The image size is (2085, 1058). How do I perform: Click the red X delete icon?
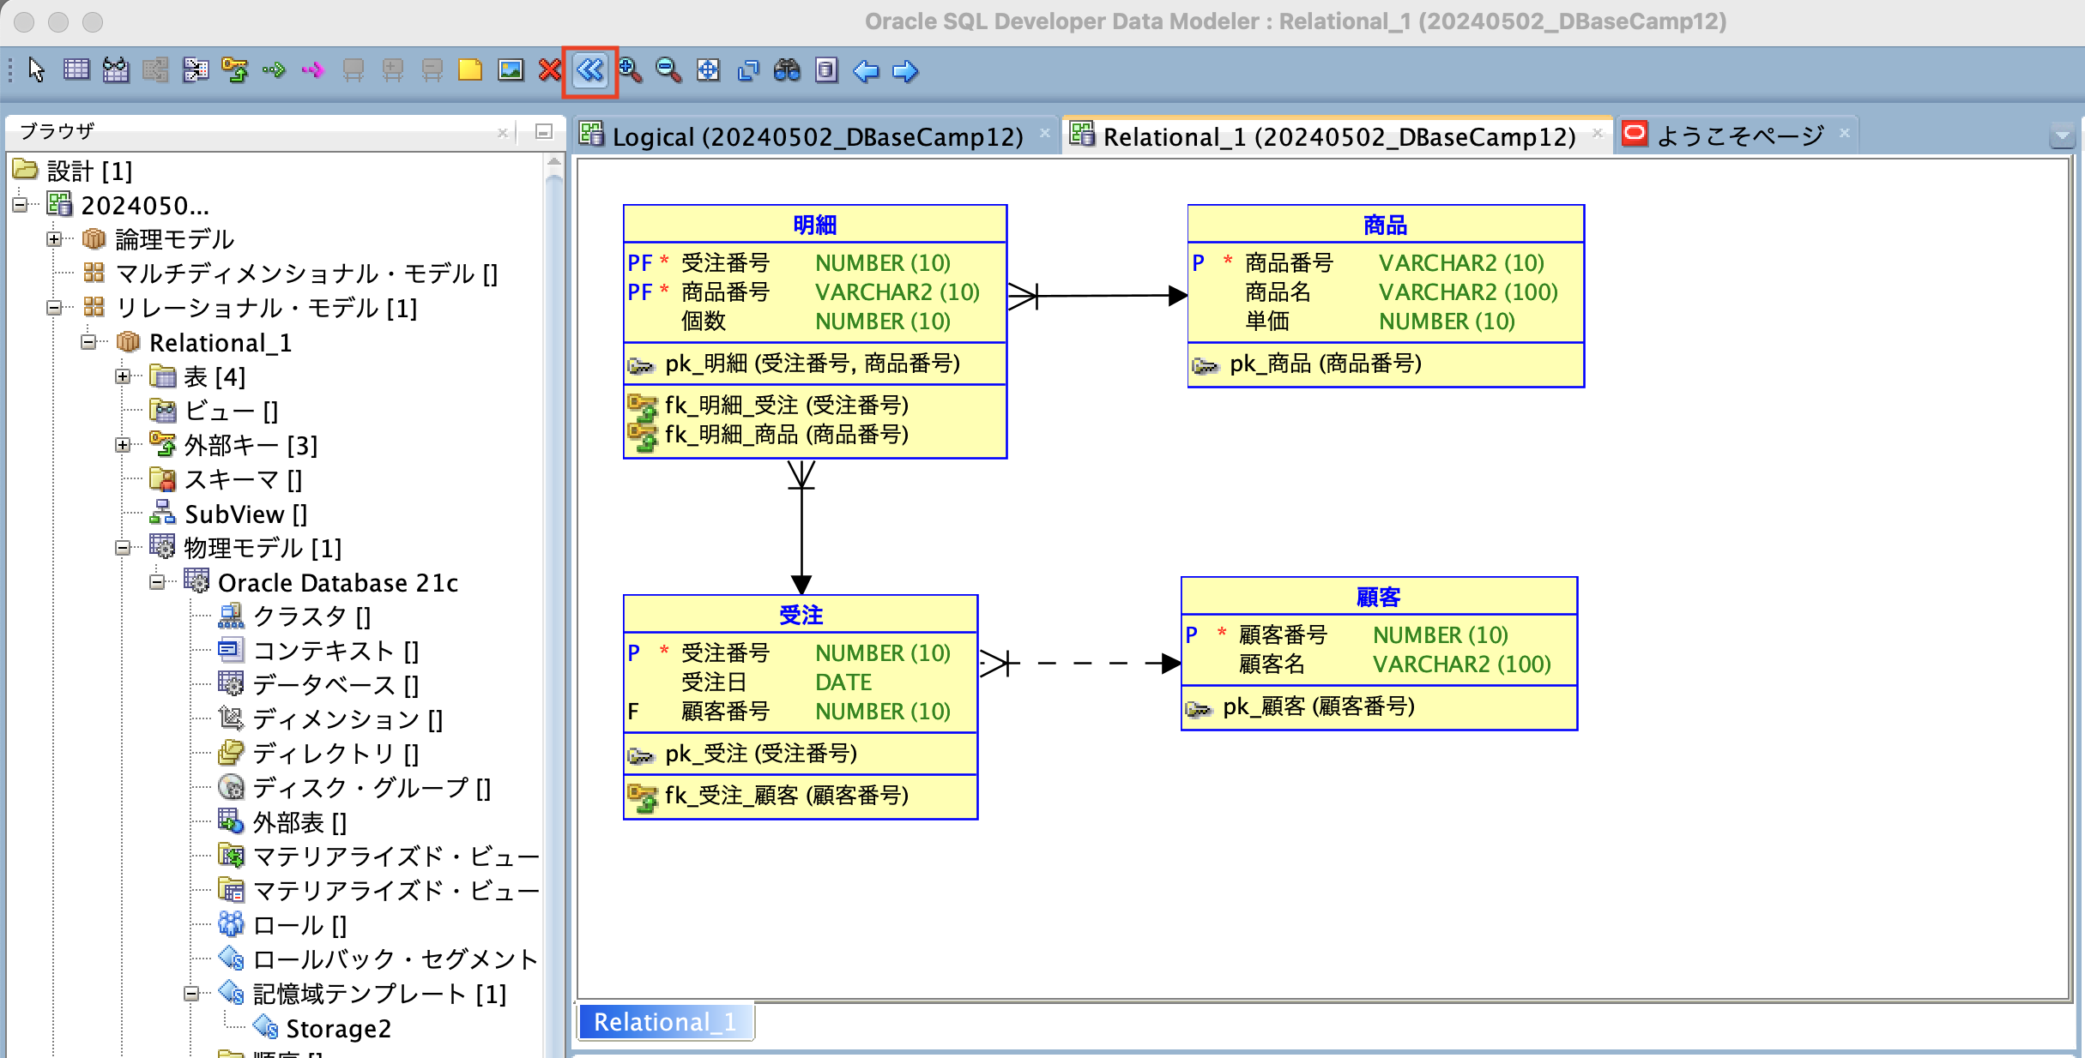coord(549,71)
